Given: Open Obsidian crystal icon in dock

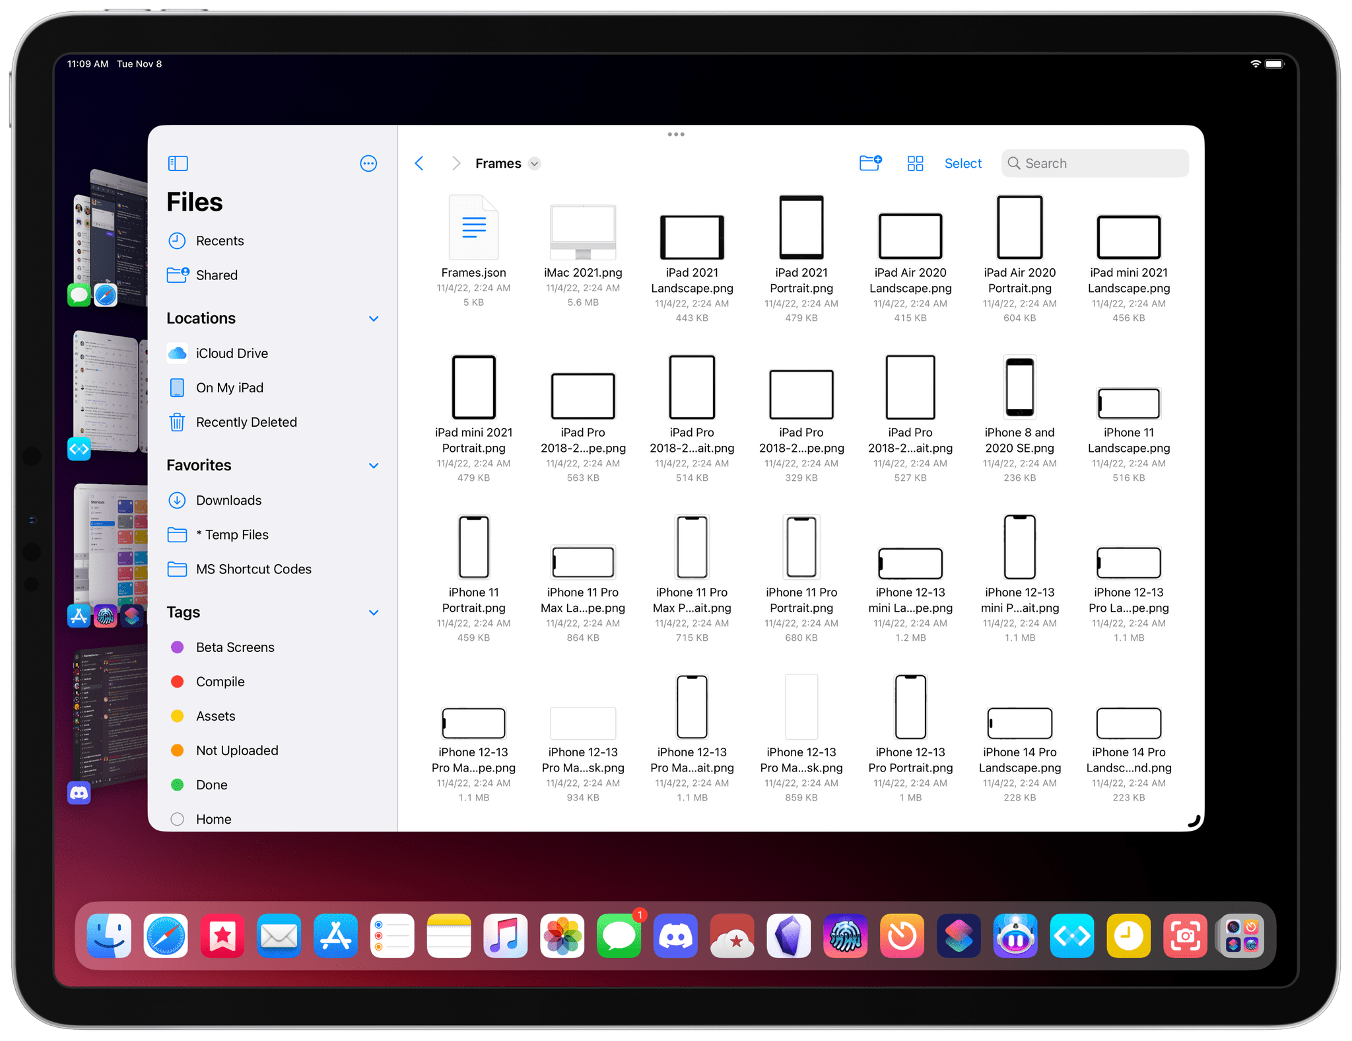Looking at the screenshot, I should click(789, 935).
